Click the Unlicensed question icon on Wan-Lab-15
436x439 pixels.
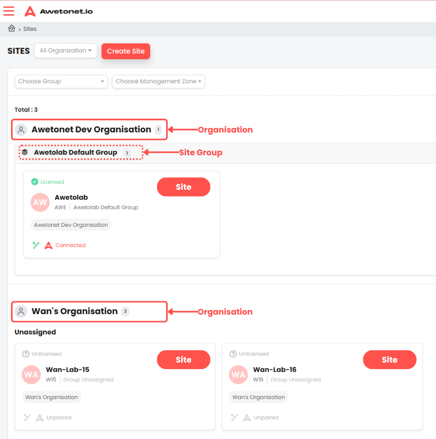(26, 354)
